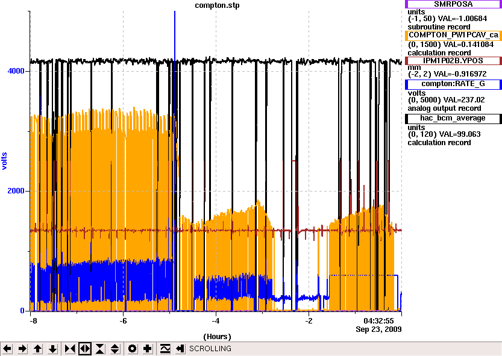Click the 'analog output record' description text
The height and width of the screenshot is (356, 502).
[x=444, y=108]
